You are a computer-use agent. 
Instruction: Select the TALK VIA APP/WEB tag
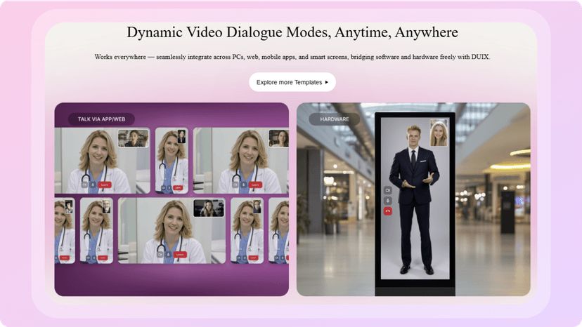pyautogui.click(x=101, y=119)
